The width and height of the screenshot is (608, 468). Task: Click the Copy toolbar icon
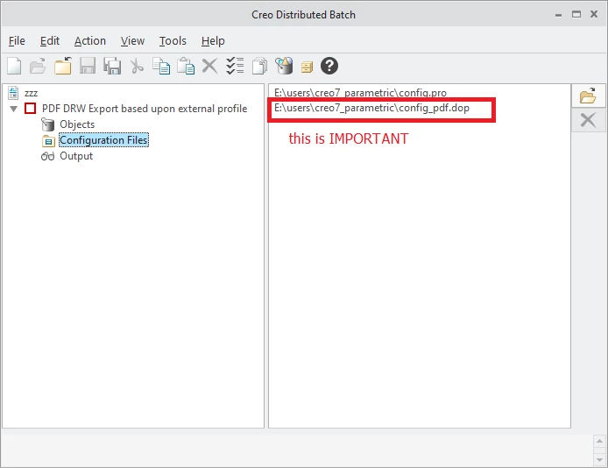(x=161, y=66)
